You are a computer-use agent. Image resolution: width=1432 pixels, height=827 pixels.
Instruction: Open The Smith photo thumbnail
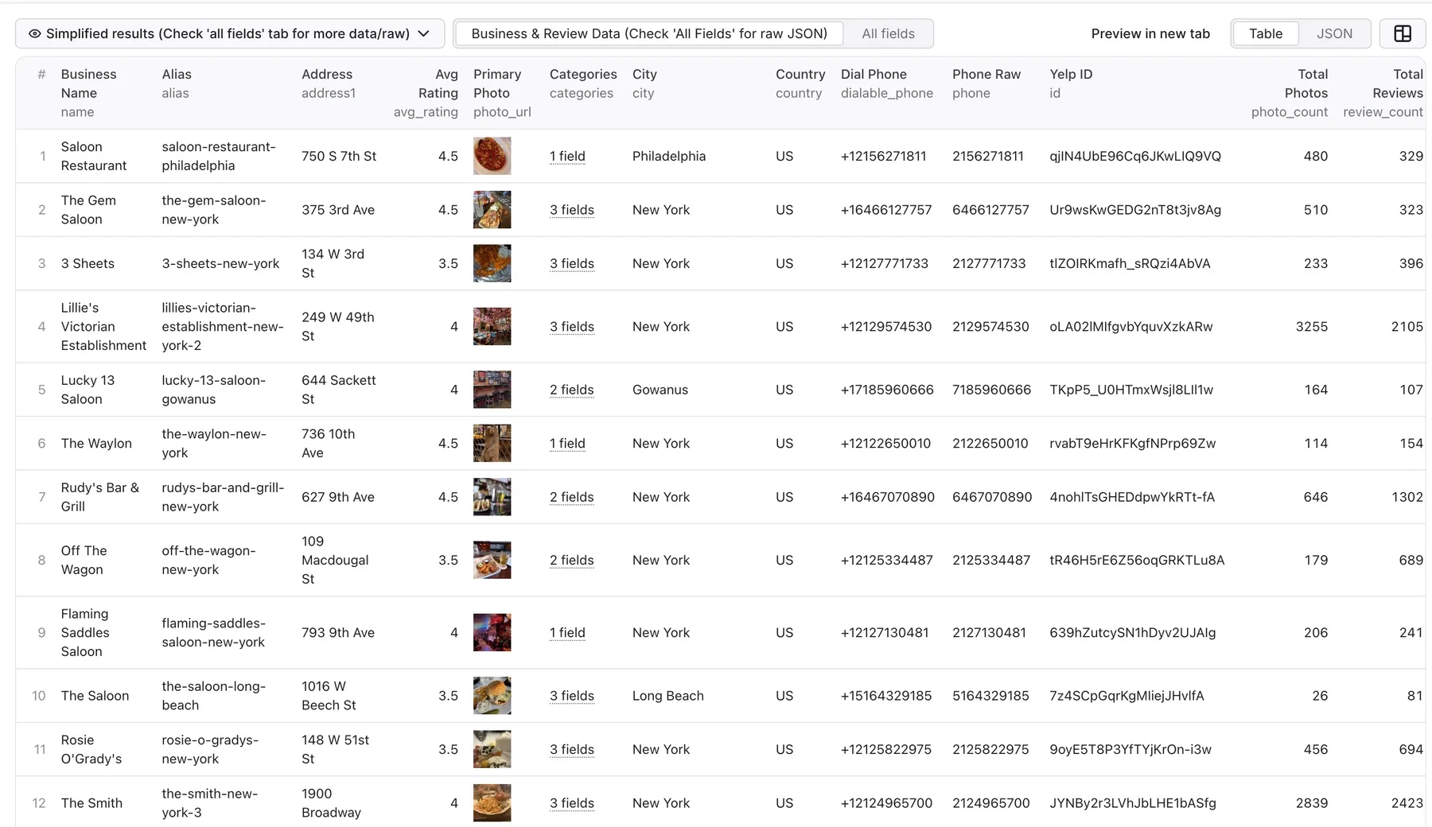492,803
